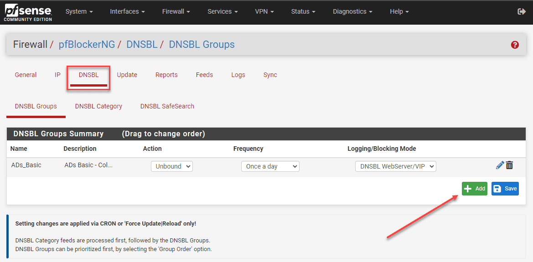Click the Frequency column header
This screenshot has height=262, width=533.
pyautogui.click(x=248, y=149)
